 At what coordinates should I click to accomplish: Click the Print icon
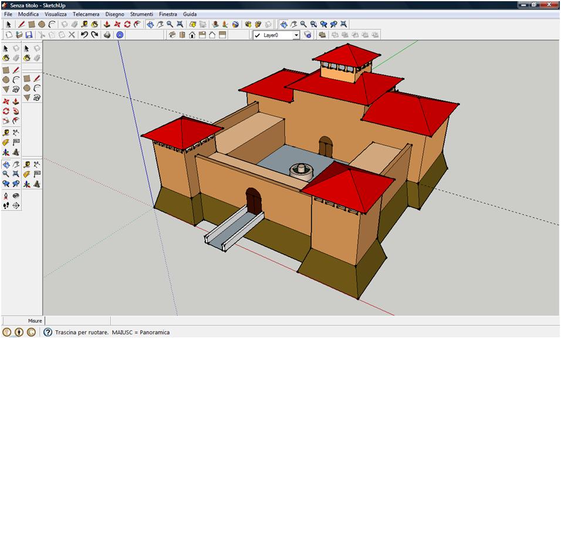[107, 35]
